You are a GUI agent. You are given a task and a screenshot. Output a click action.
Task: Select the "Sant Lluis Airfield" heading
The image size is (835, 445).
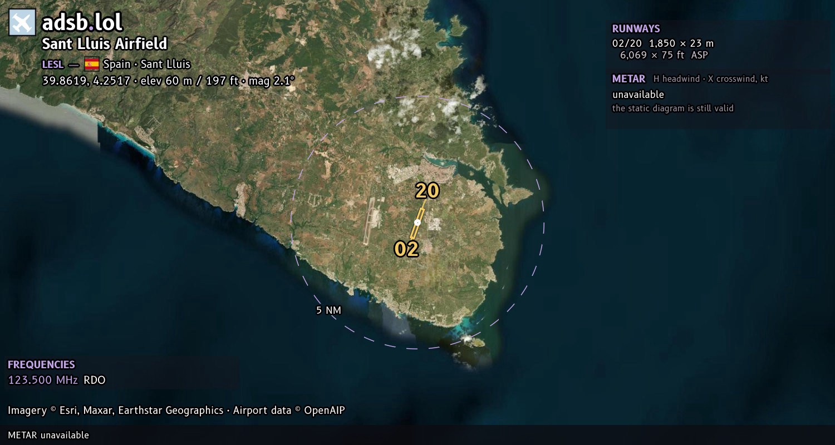[x=105, y=44]
